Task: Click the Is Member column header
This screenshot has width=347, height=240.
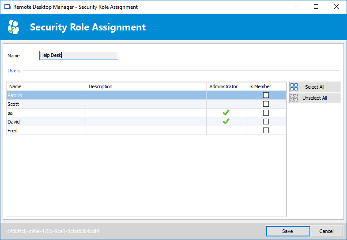Action: pos(265,86)
